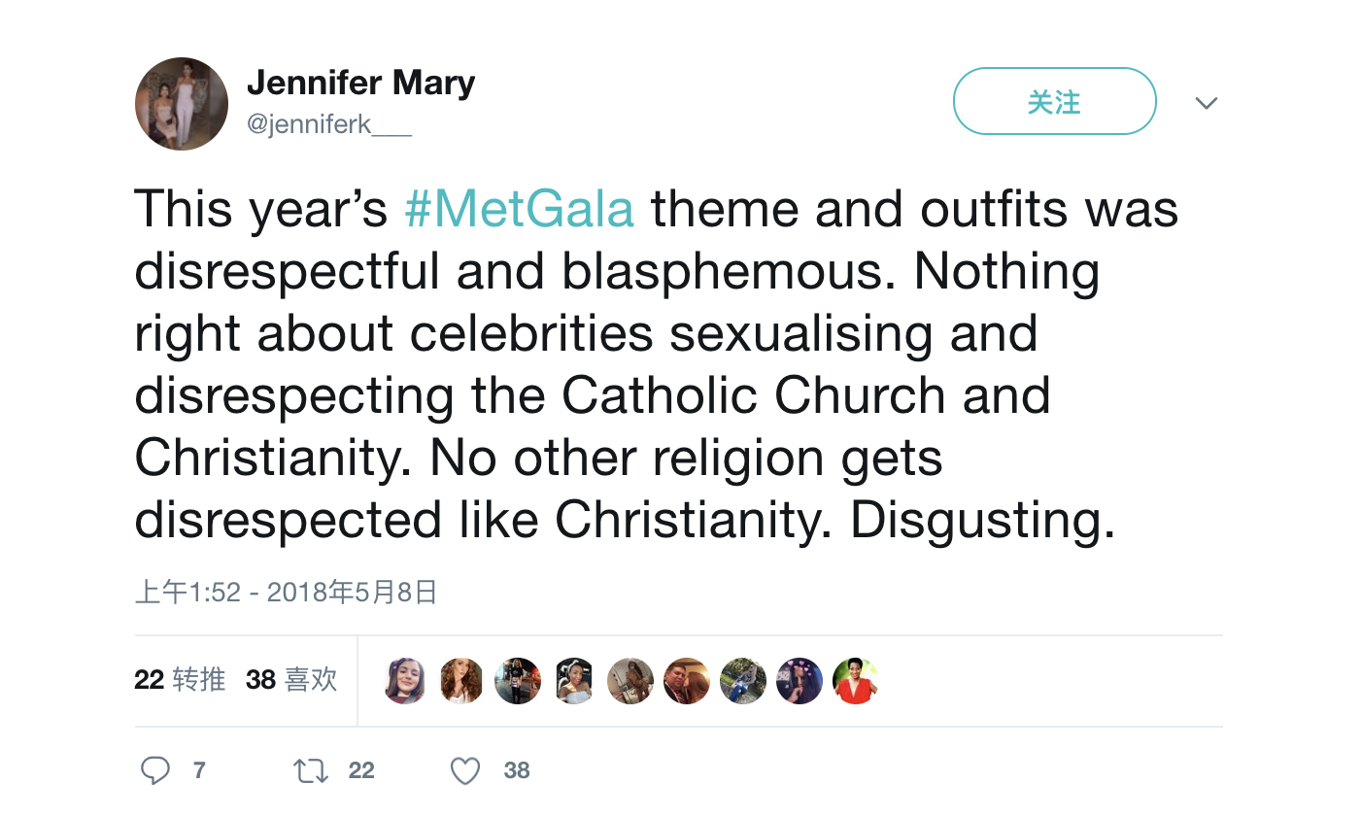Click the @jenniferk___ username handle
The width and height of the screenshot is (1361, 817).
pos(328,124)
